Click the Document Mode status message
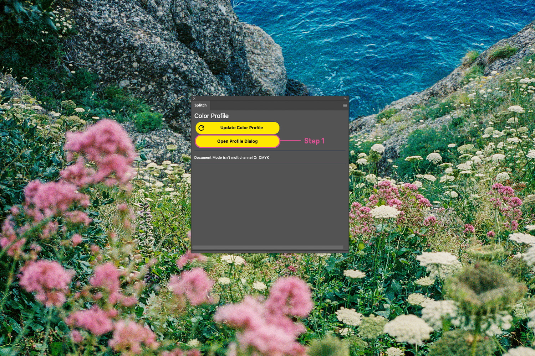This screenshot has height=356, width=535. click(x=231, y=157)
